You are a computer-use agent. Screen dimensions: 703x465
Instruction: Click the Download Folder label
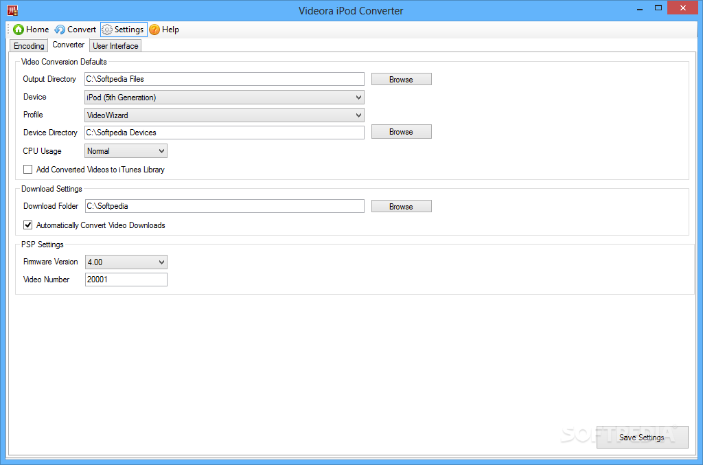(51, 206)
